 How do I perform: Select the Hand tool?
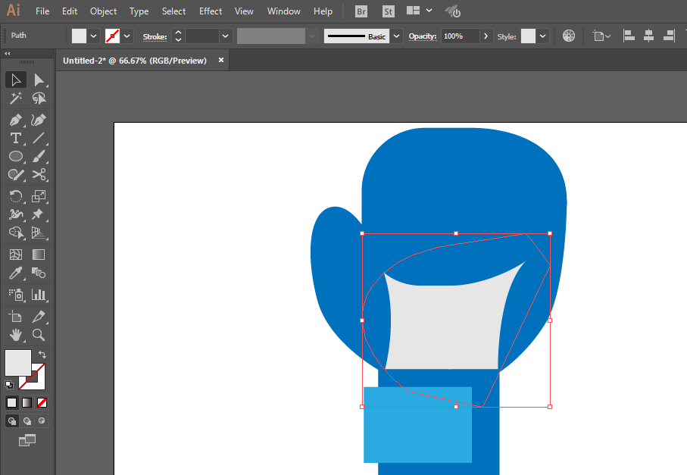point(16,335)
